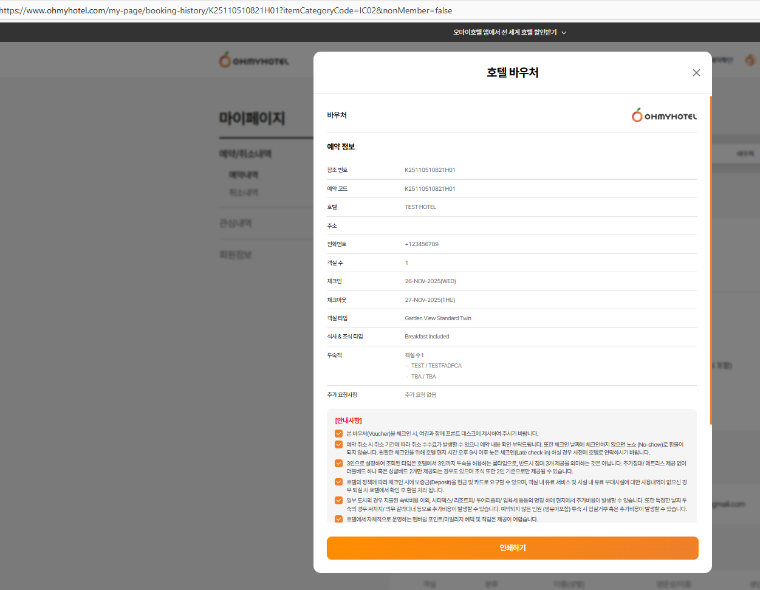This screenshot has width=760, height=590.
Task: Click the 투숙객 field label
Action: coord(334,355)
